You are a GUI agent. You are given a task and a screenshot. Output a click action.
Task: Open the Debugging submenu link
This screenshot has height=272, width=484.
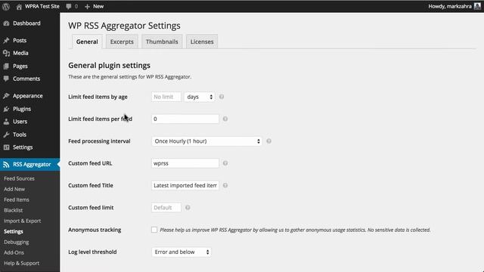17,242
